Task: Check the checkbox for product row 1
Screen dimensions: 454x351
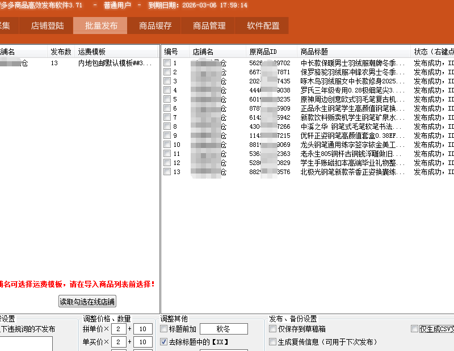Action: [167, 63]
